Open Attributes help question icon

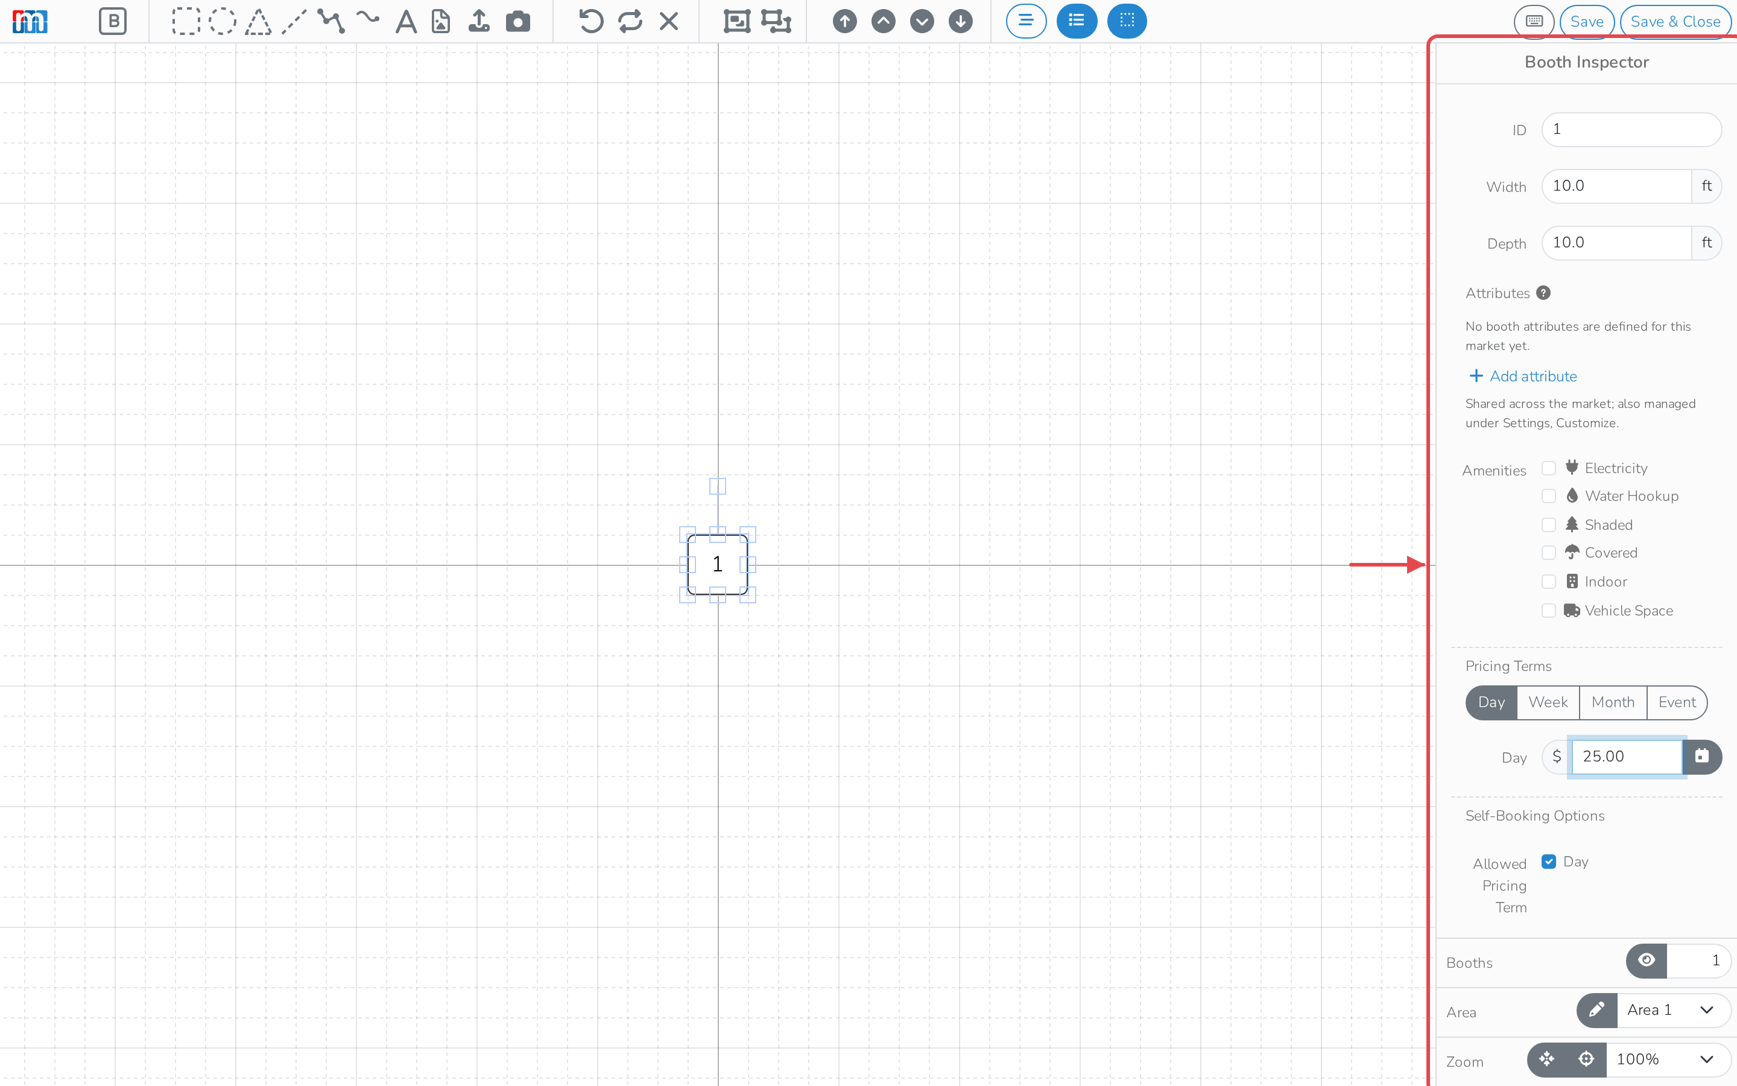(1544, 293)
